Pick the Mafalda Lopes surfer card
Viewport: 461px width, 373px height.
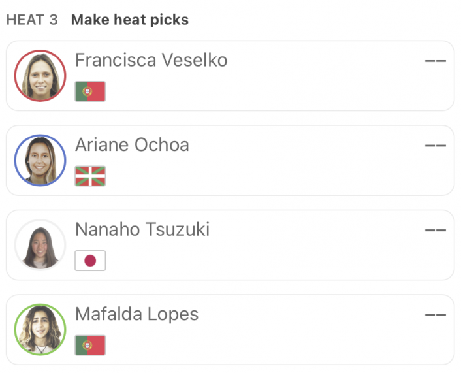(230, 330)
